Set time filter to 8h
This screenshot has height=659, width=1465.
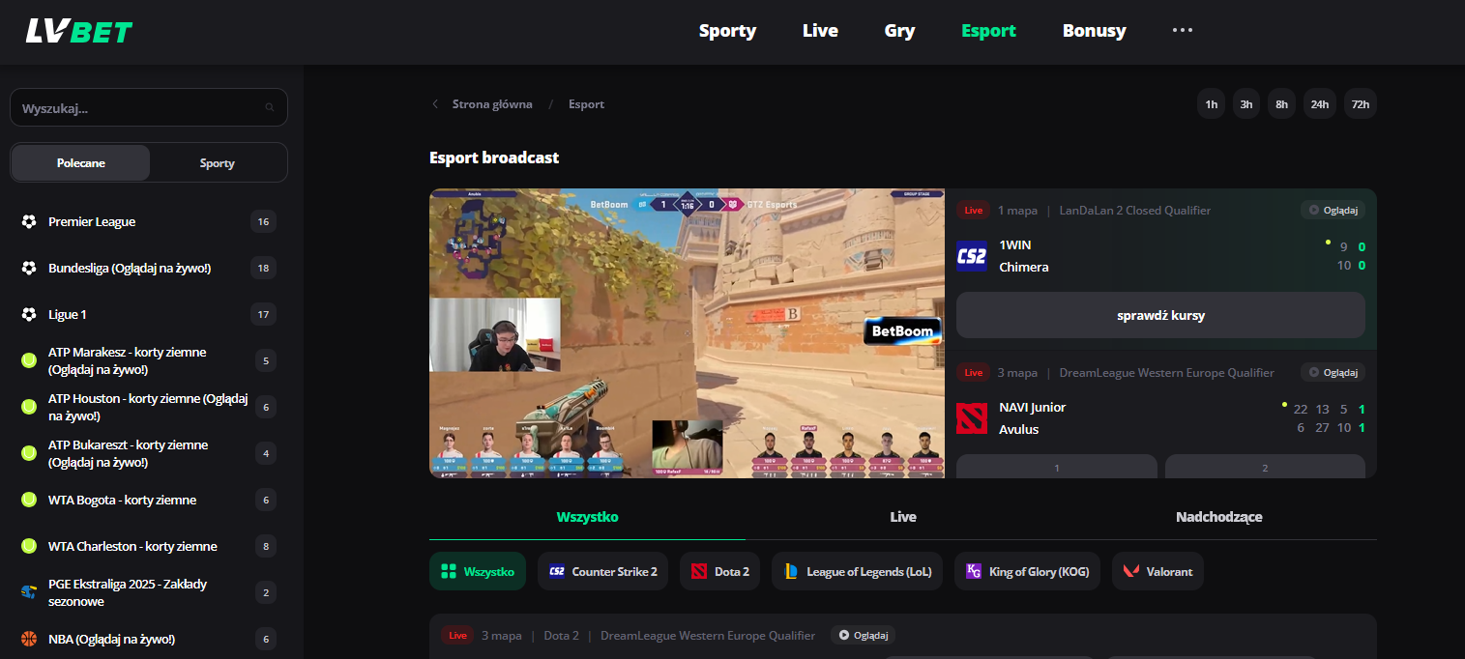tap(1282, 104)
